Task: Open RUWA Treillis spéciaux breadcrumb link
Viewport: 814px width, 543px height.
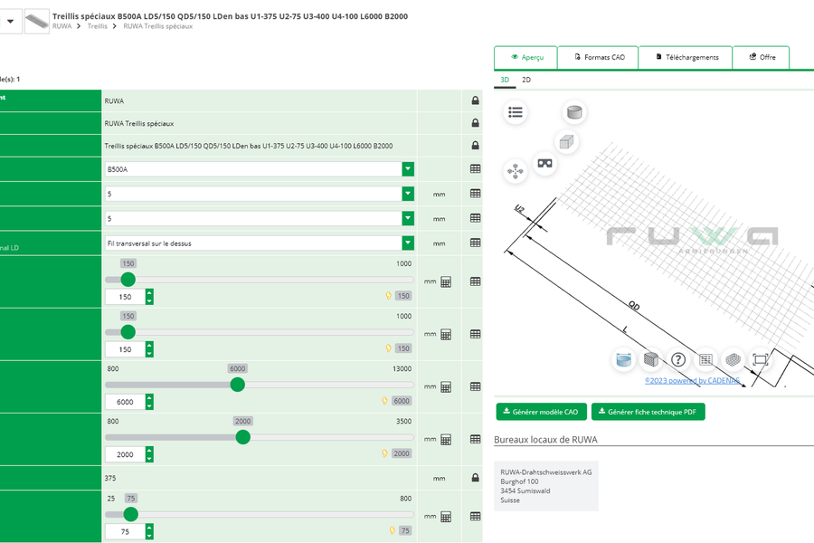Action: point(157,26)
